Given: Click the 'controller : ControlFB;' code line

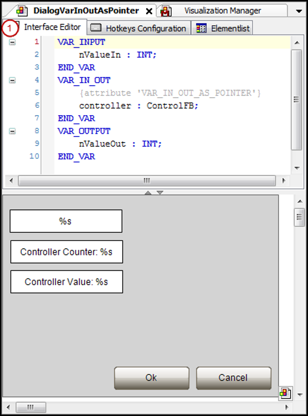Looking at the screenshot, I should [139, 106].
